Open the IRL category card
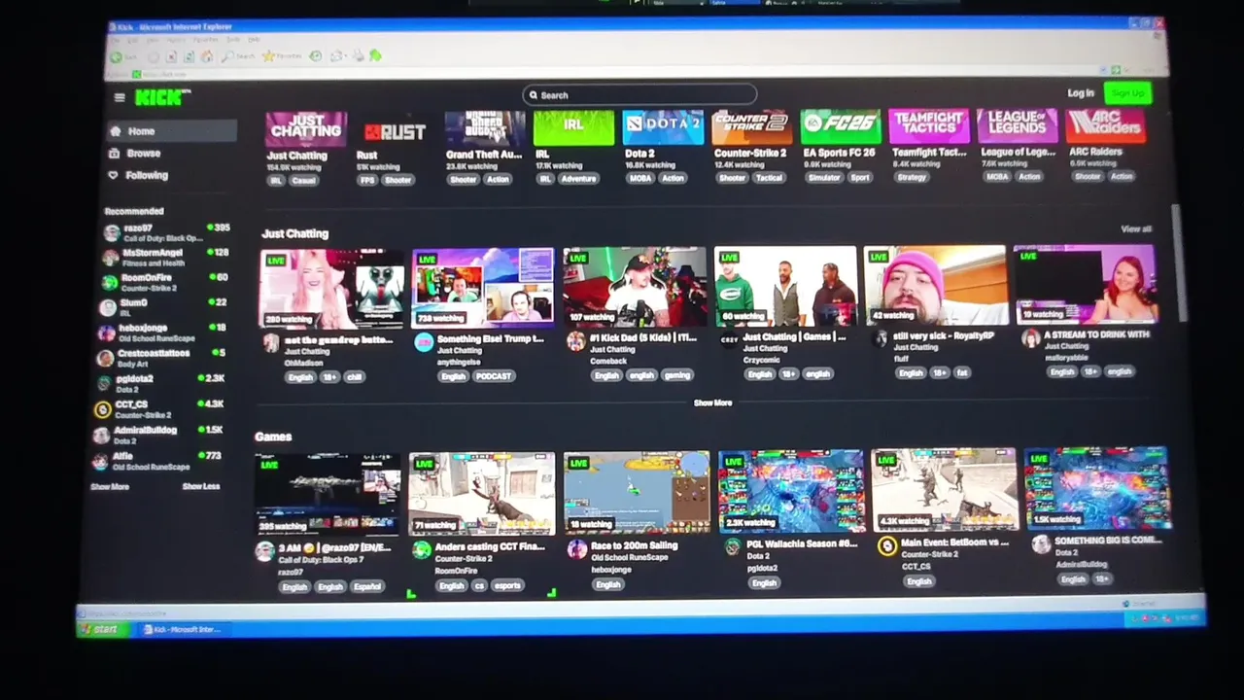This screenshot has width=1244, height=700. 573,128
